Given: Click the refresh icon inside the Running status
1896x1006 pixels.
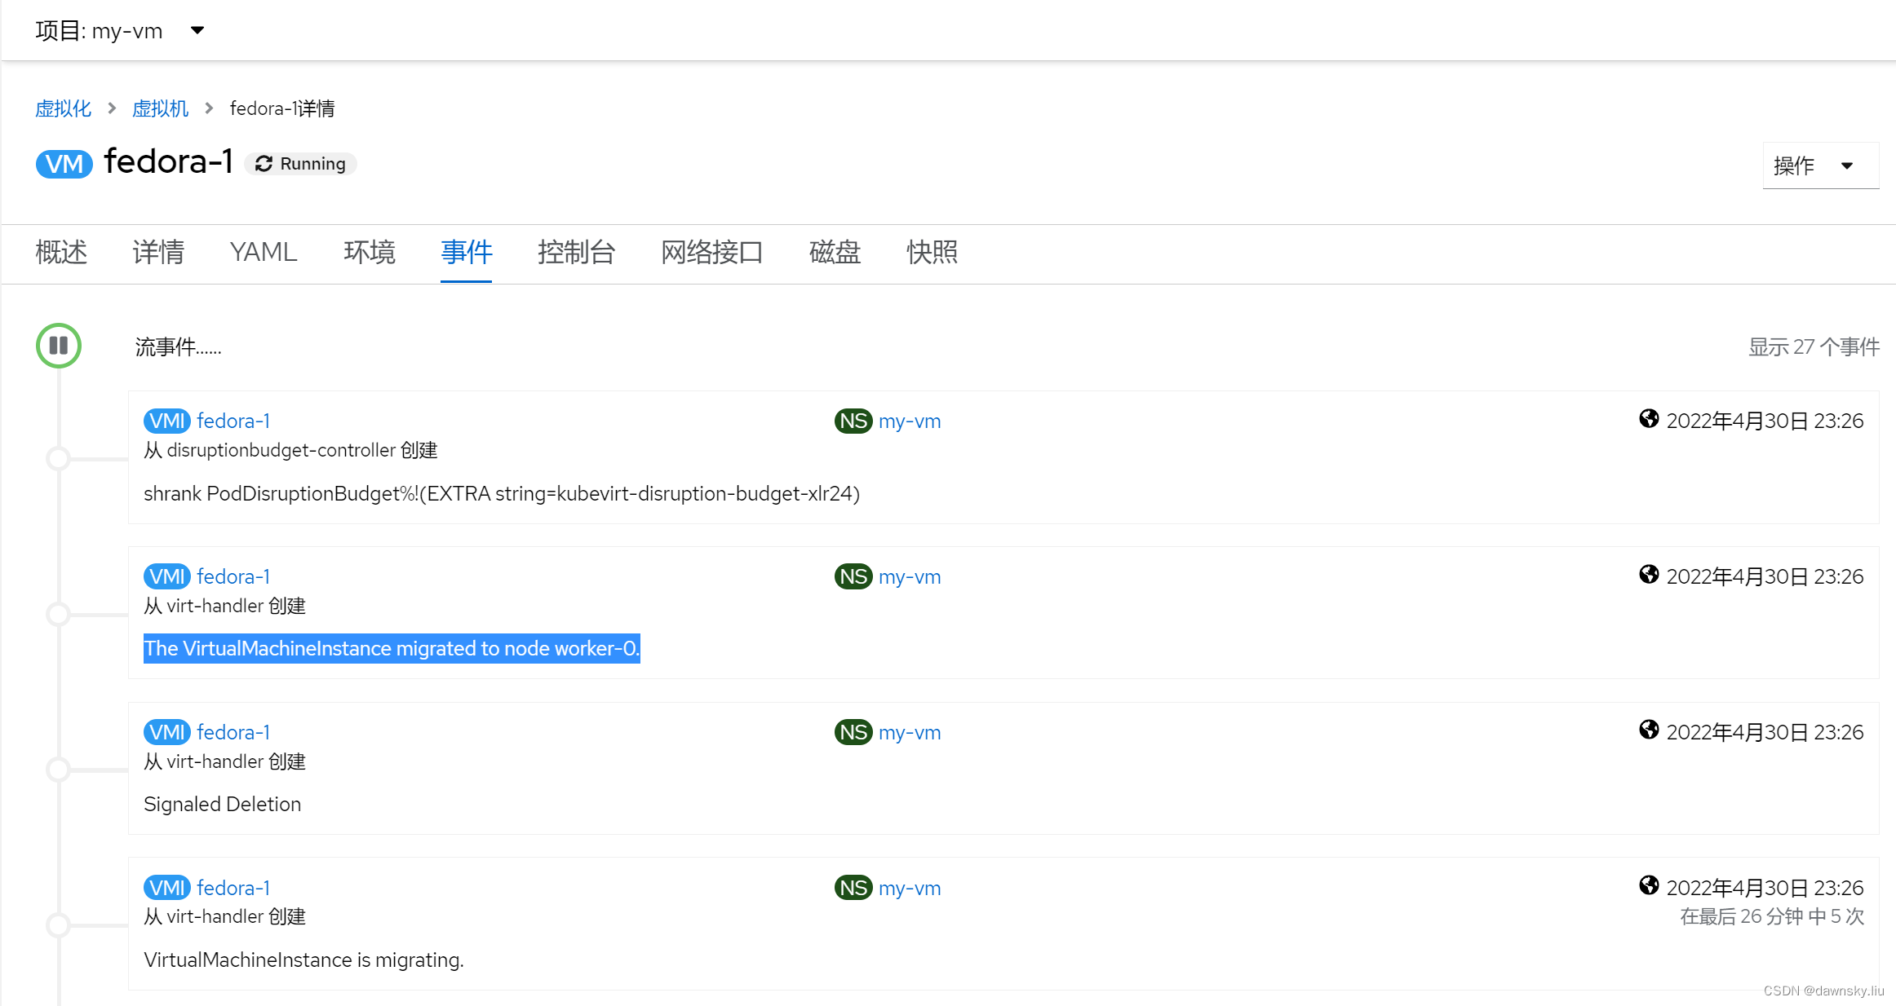Looking at the screenshot, I should (x=263, y=163).
